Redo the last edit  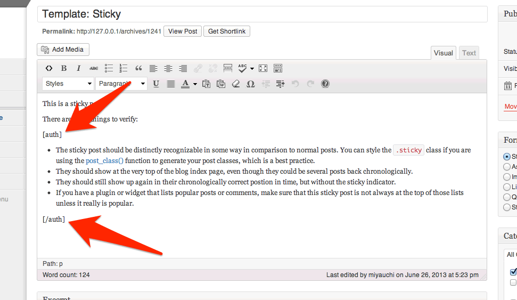coord(310,84)
